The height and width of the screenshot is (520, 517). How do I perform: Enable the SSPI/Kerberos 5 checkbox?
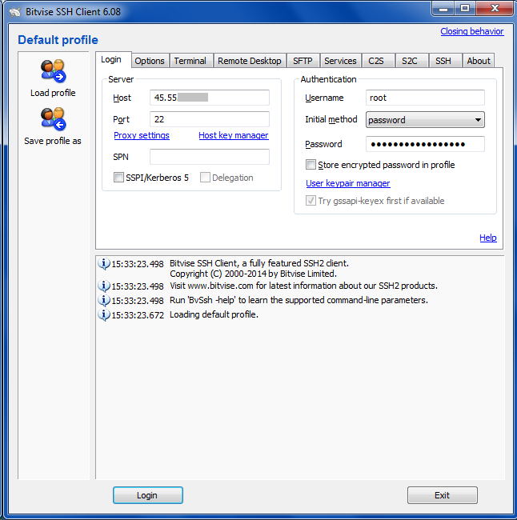point(118,178)
